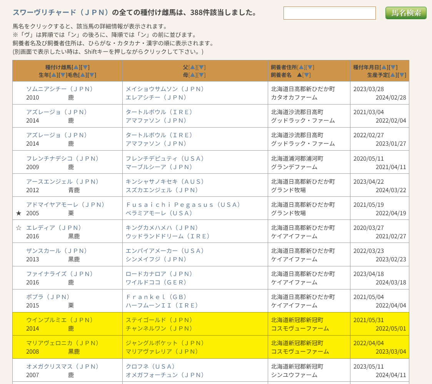This screenshot has height=384, width=432.
Task: Sort 飼養者住所 ascending using ▲ arrow
Action: (x=302, y=67)
